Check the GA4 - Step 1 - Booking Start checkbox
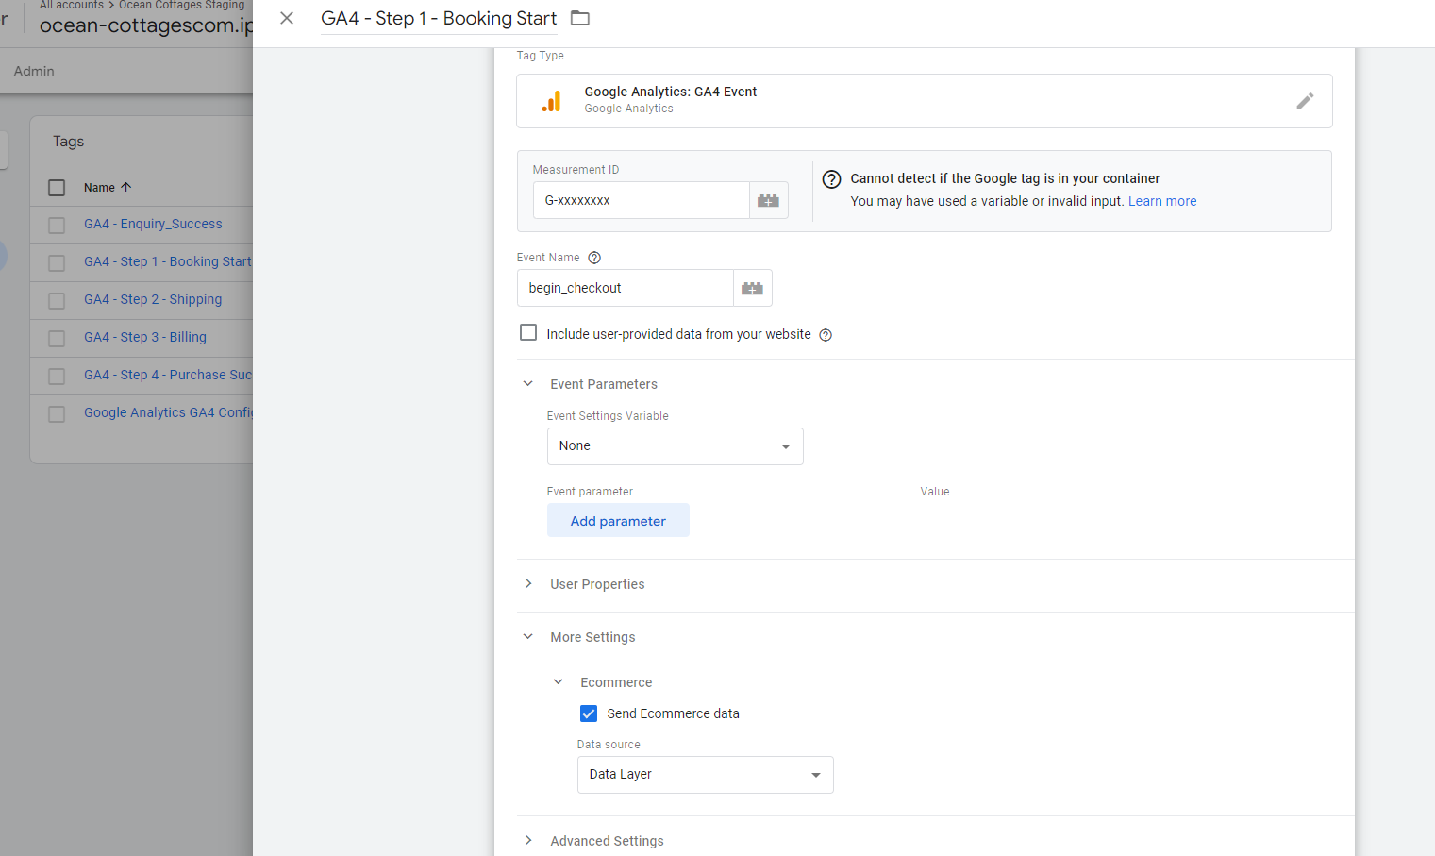The width and height of the screenshot is (1435, 856). (57, 262)
